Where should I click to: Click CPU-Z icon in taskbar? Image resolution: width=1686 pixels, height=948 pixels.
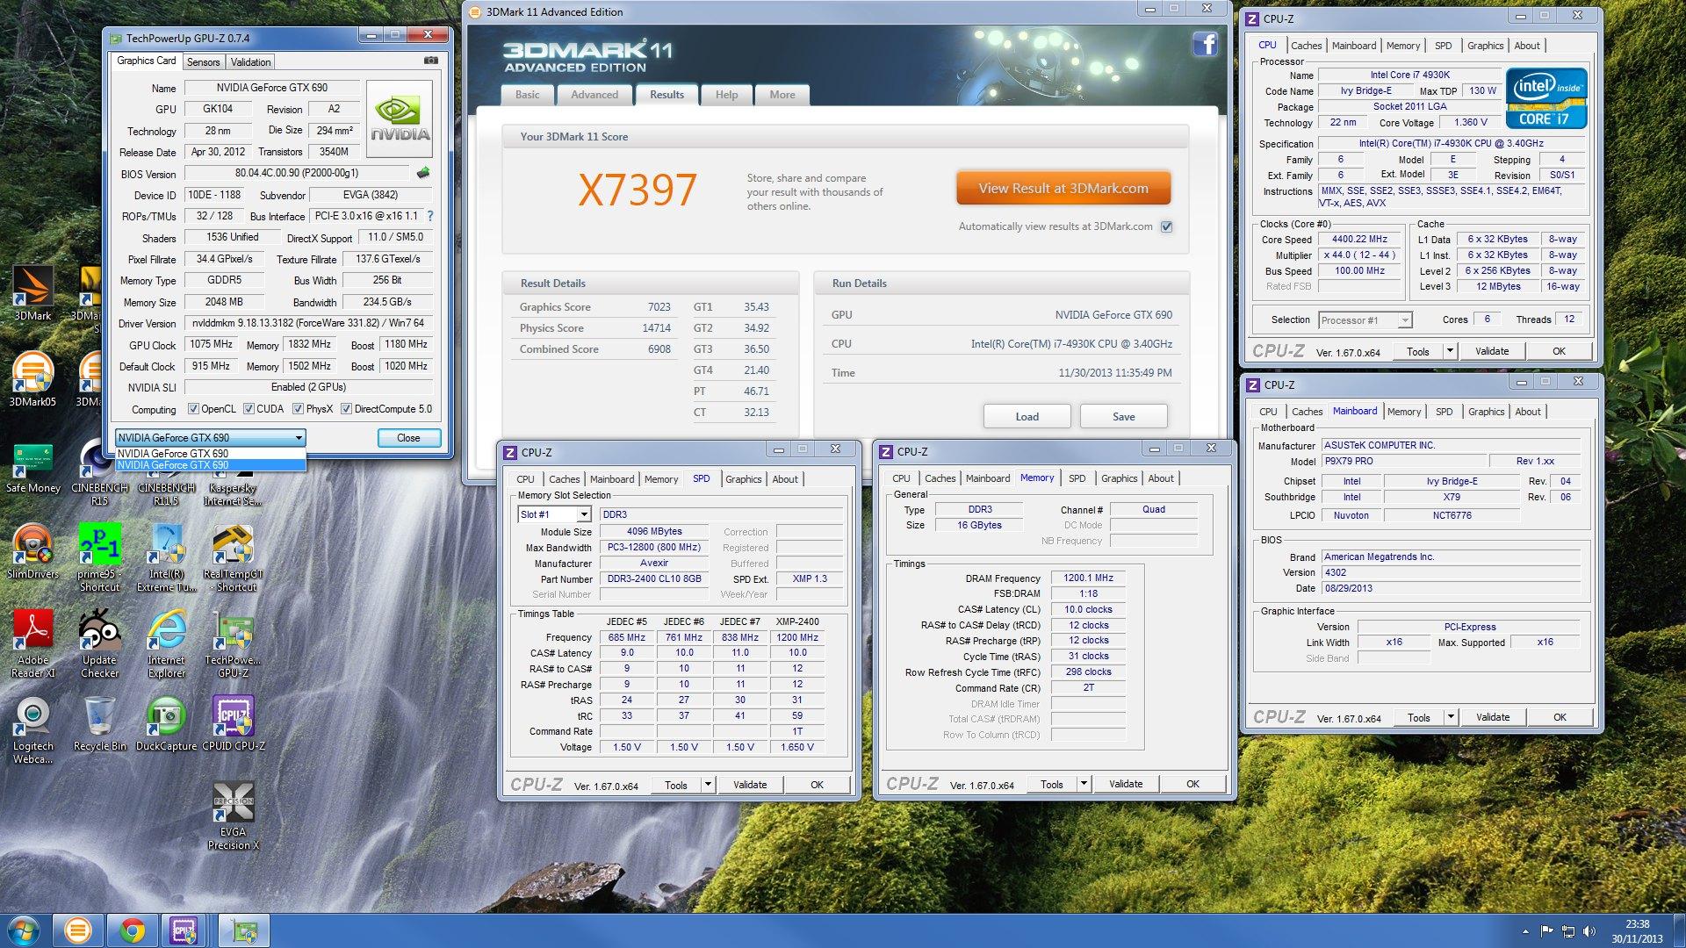coord(184,930)
